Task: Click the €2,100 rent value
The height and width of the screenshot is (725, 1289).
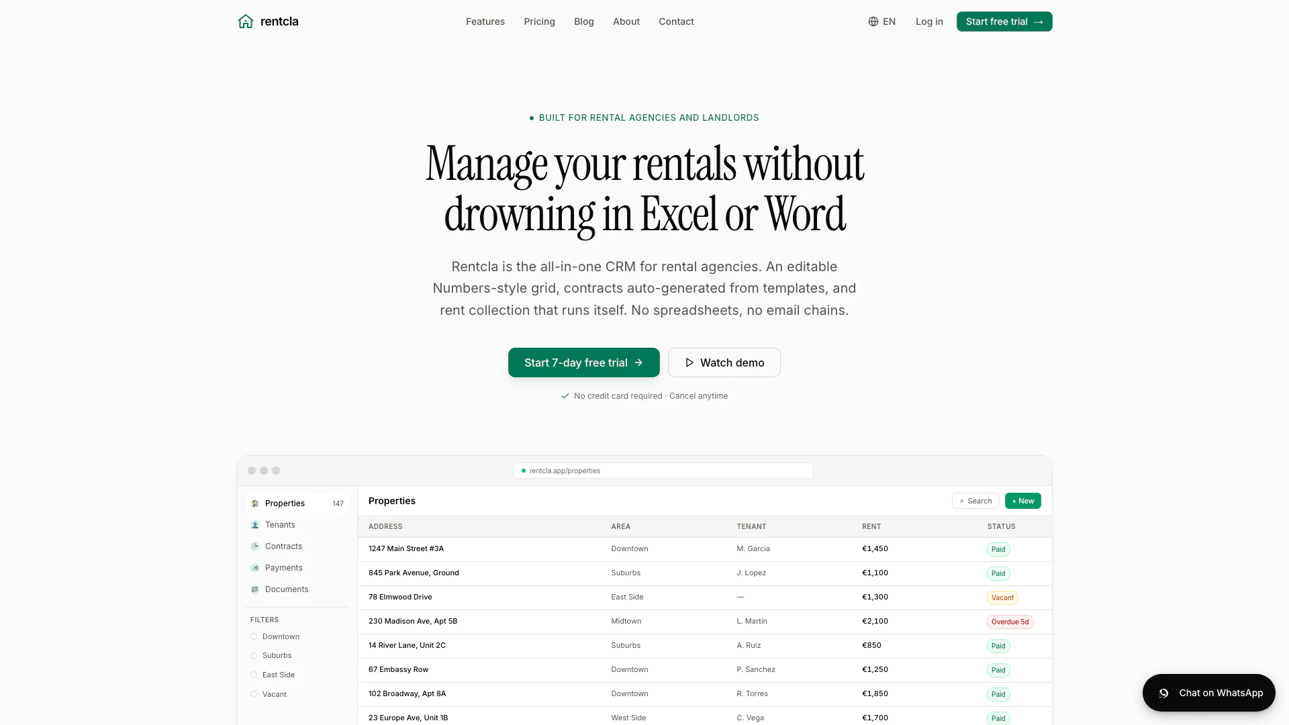Action: click(x=875, y=622)
